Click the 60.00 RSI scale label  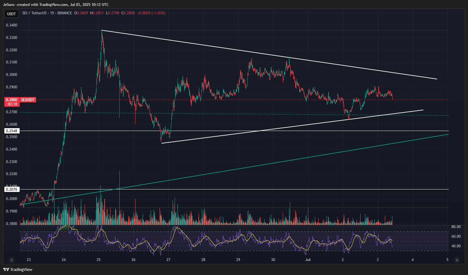click(456, 236)
